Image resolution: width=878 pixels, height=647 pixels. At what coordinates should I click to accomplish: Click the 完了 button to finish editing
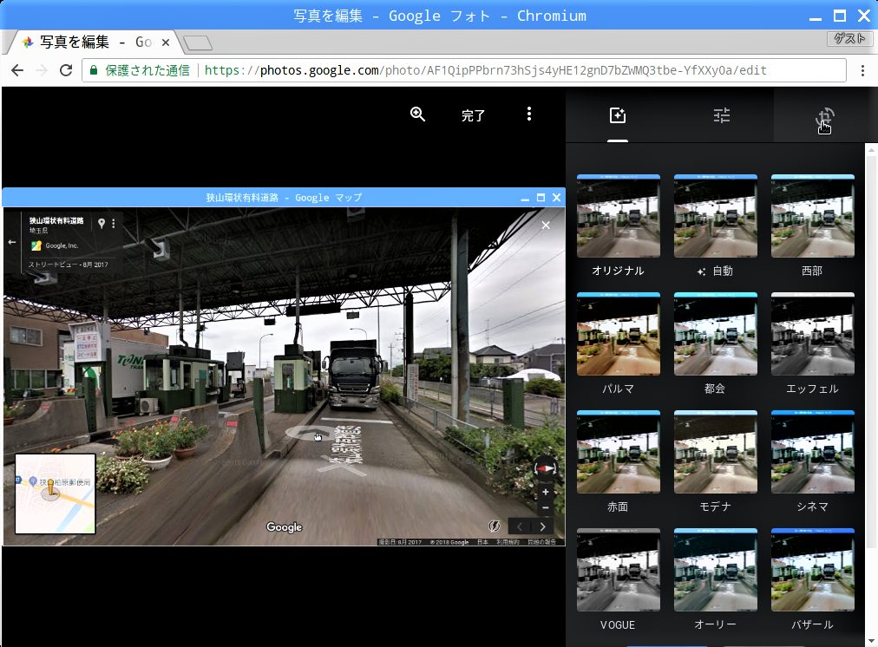(x=473, y=116)
